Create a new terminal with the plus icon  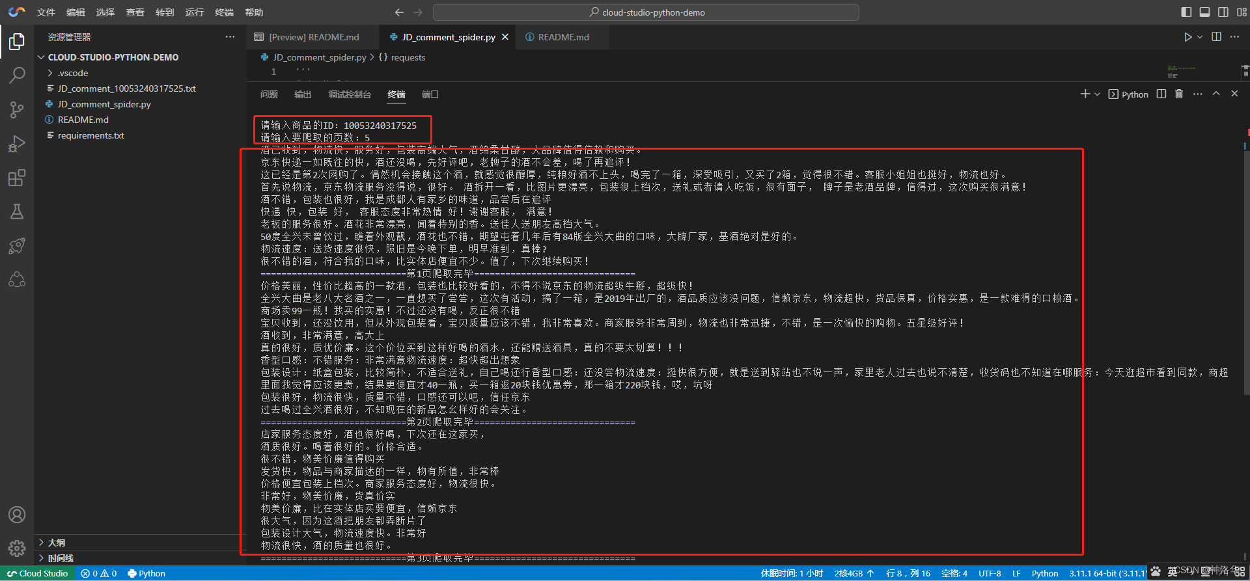tap(1085, 94)
